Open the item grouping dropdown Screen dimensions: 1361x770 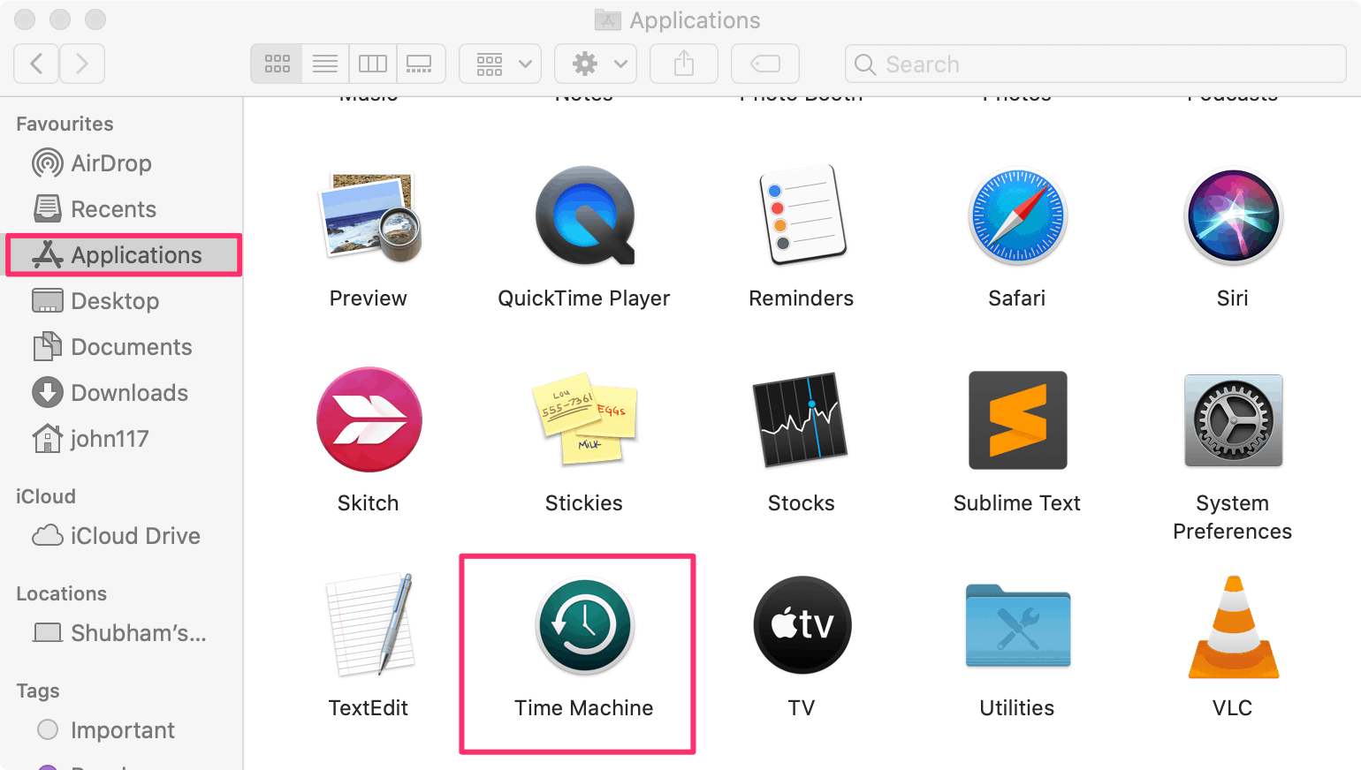tap(499, 63)
